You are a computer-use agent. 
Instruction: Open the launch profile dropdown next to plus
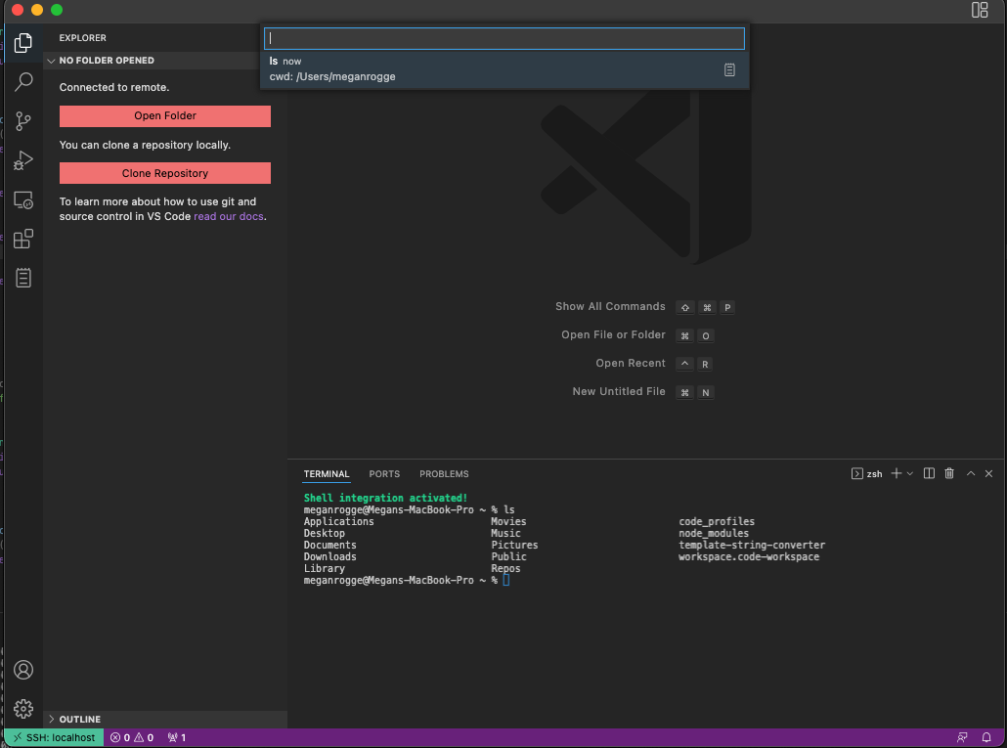[x=910, y=473]
